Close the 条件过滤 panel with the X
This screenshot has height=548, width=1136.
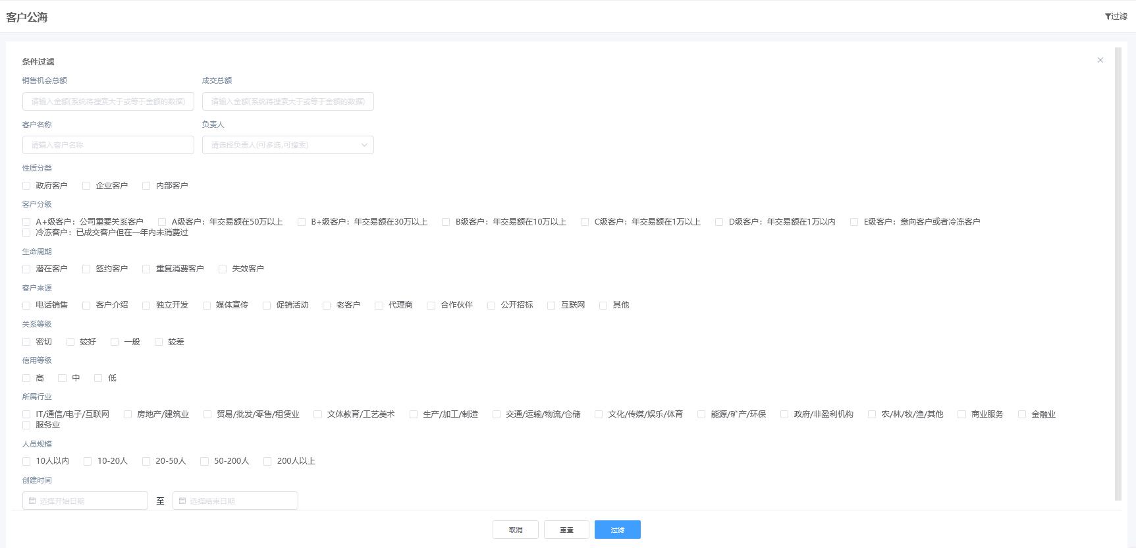(x=1100, y=60)
